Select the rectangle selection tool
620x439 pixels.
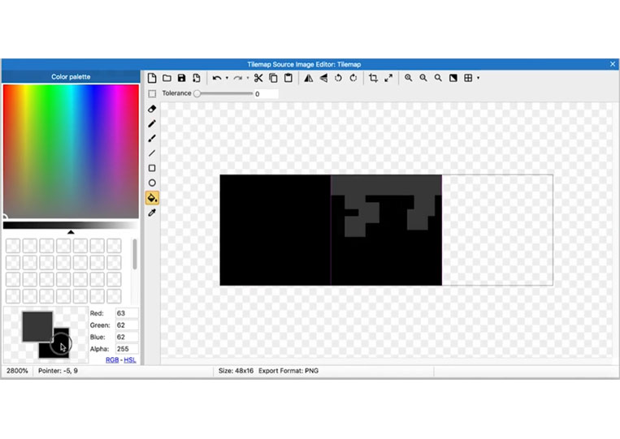pos(152,93)
